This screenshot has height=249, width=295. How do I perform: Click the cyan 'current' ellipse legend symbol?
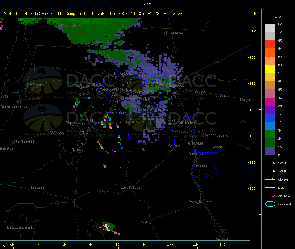[270, 204]
